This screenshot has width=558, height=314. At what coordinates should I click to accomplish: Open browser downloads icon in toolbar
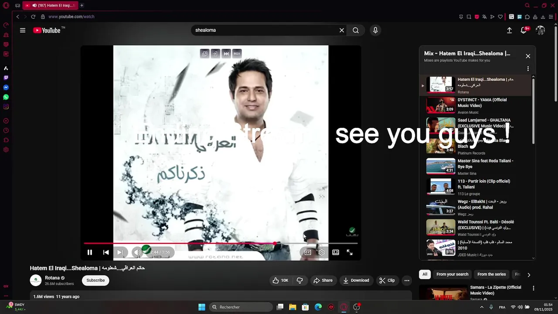pyautogui.click(x=543, y=17)
